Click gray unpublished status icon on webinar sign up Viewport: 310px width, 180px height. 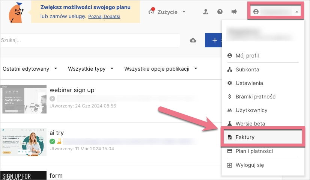(x=53, y=98)
